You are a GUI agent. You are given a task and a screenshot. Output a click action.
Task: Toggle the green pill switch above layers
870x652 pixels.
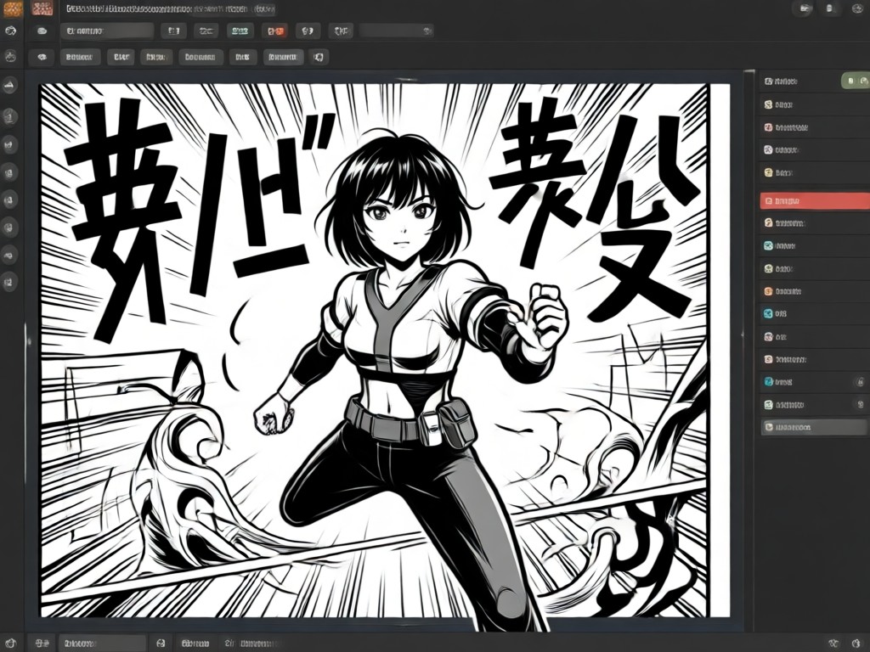(856, 81)
